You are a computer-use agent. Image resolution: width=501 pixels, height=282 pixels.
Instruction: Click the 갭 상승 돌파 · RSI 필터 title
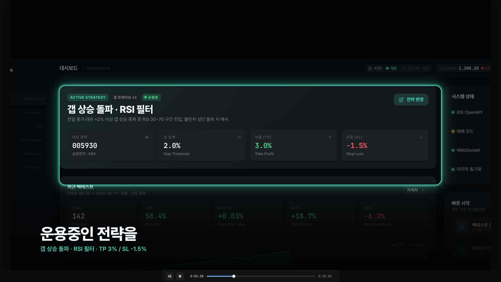click(110, 109)
